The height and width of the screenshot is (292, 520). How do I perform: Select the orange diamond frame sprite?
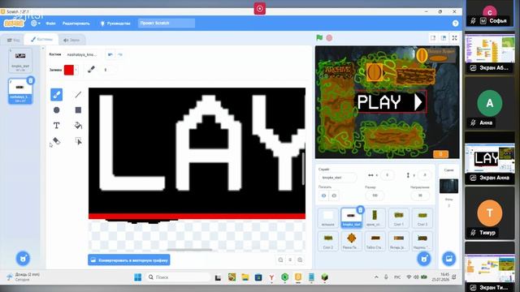[352, 241]
